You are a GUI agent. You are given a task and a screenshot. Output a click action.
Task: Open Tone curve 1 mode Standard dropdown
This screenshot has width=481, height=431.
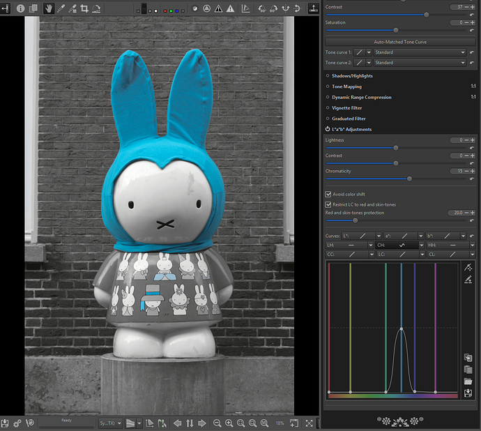(420, 52)
